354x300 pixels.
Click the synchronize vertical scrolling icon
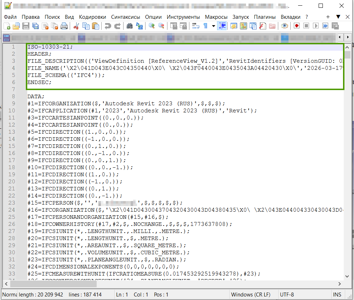pyautogui.click(x=173, y=26)
